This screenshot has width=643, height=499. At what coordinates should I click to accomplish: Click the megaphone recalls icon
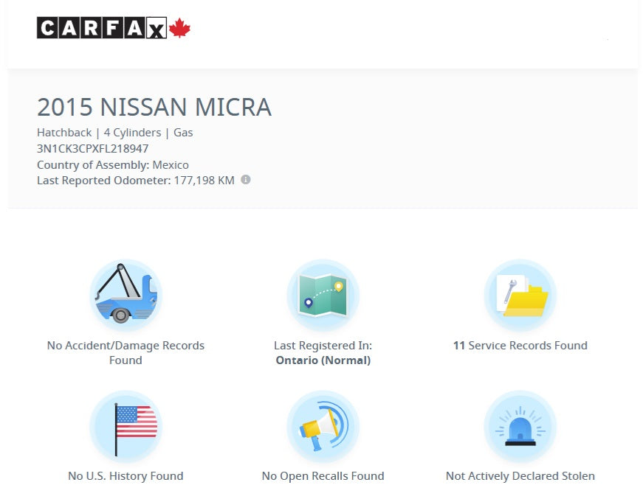(323, 426)
